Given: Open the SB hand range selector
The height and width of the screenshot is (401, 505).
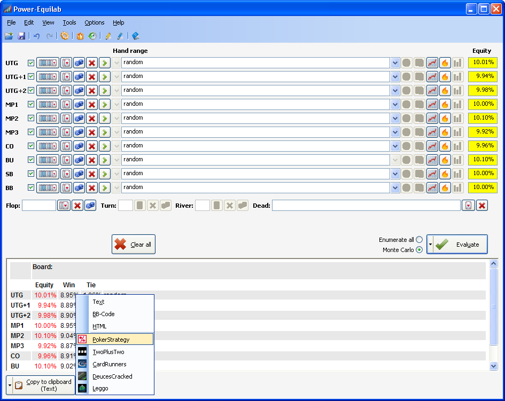Looking at the screenshot, I should [48, 174].
